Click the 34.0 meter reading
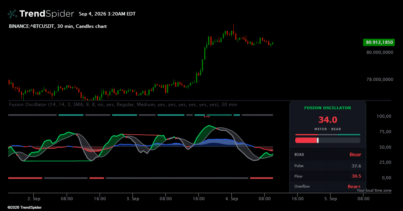This screenshot has width=403, height=211. click(328, 120)
